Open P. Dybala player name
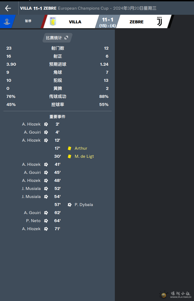 84,205
